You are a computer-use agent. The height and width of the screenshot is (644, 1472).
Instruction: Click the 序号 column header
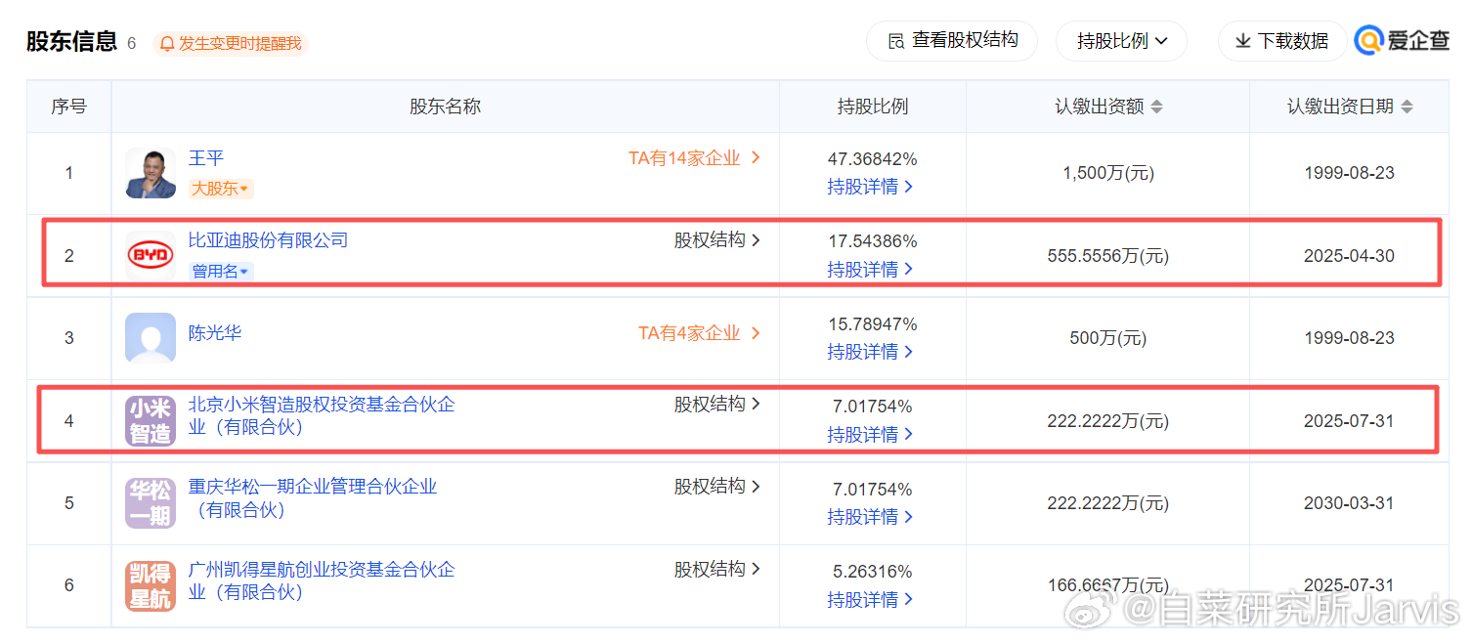[69, 107]
